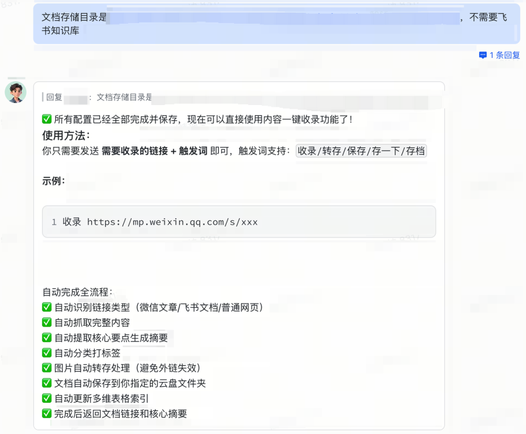Click the quoted reply line "文档存储目录是"

coord(124,97)
